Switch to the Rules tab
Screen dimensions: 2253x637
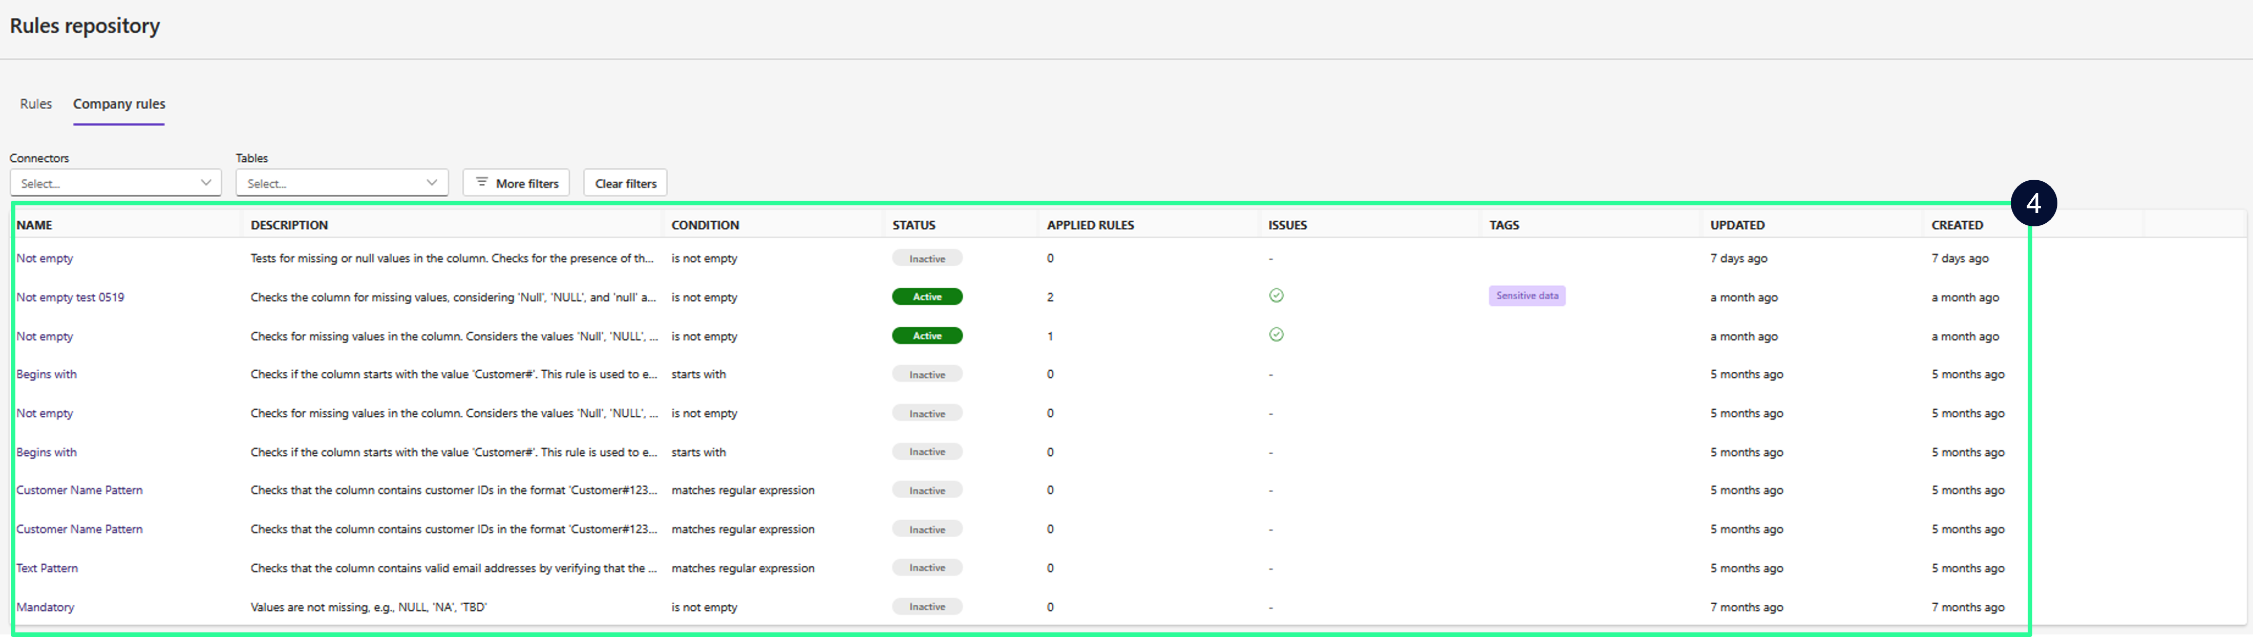tap(36, 104)
